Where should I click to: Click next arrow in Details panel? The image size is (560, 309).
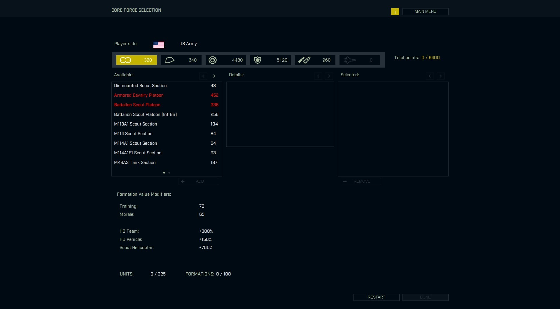pos(329,76)
